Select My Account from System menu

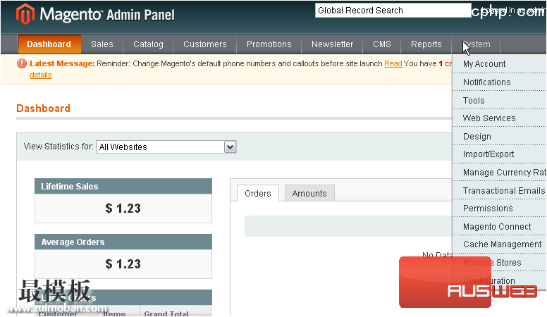point(500,64)
